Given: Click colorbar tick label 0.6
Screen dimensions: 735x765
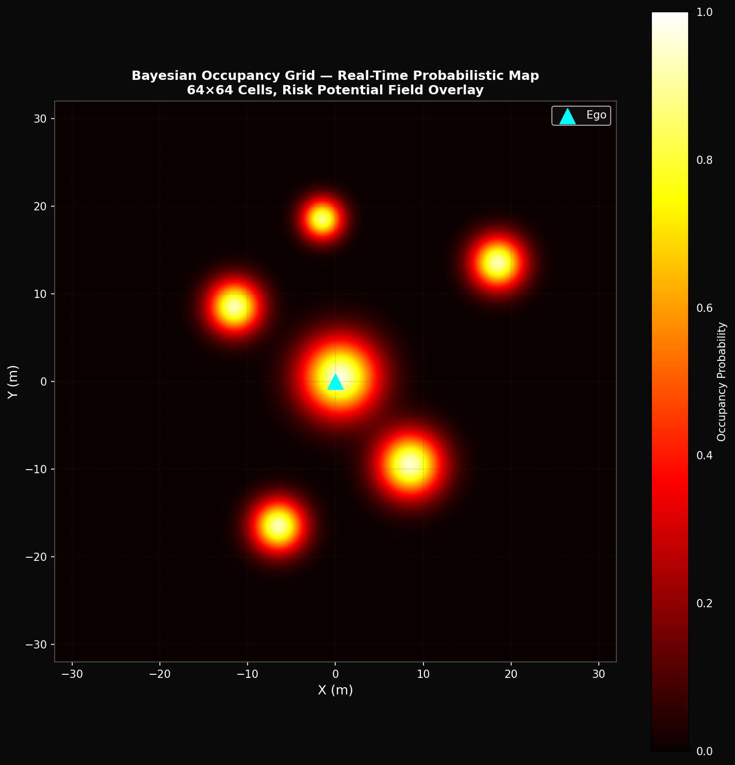Looking at the screenshot, I should click(x=704, y=308).
